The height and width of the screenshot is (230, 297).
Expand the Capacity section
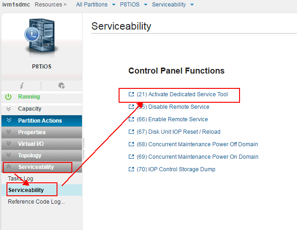[30, 109]
